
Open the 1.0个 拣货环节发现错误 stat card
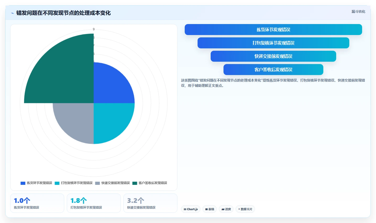37,203
